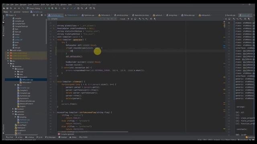Screen dimensions: 257x144
Task: Select Scope.h in the project tree
Action: [x=21, y=106]
